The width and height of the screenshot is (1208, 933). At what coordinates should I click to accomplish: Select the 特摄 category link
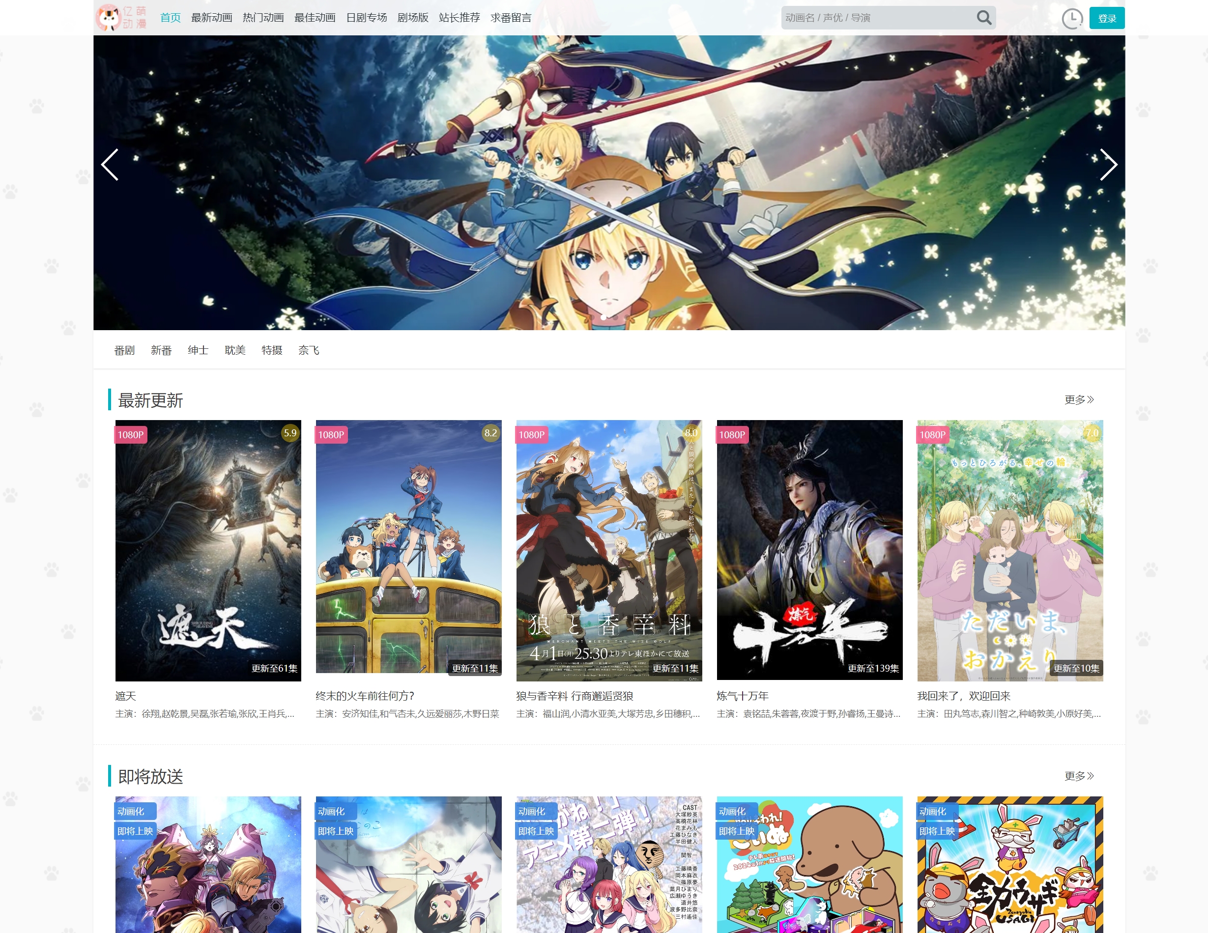click(272, 350)
